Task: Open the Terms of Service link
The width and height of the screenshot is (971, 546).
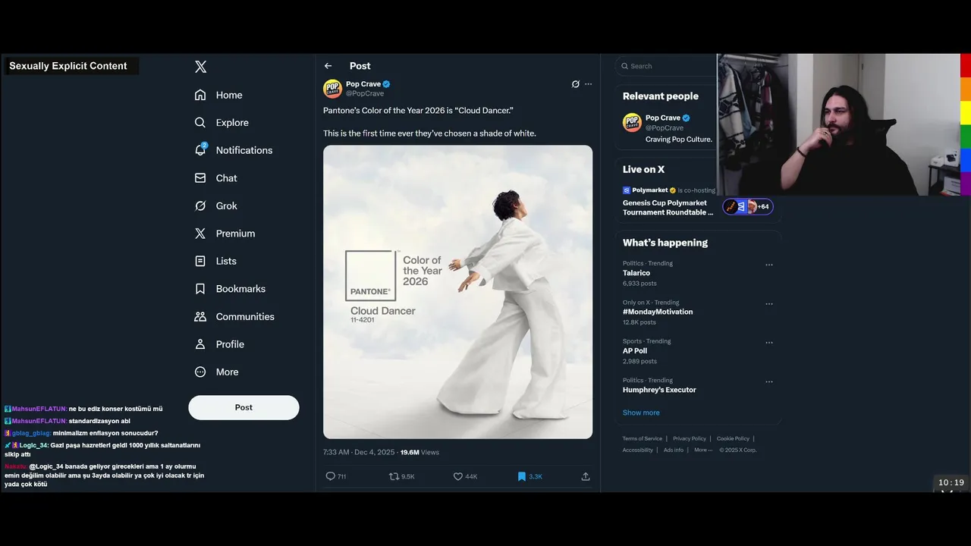Action: point(643,438)
